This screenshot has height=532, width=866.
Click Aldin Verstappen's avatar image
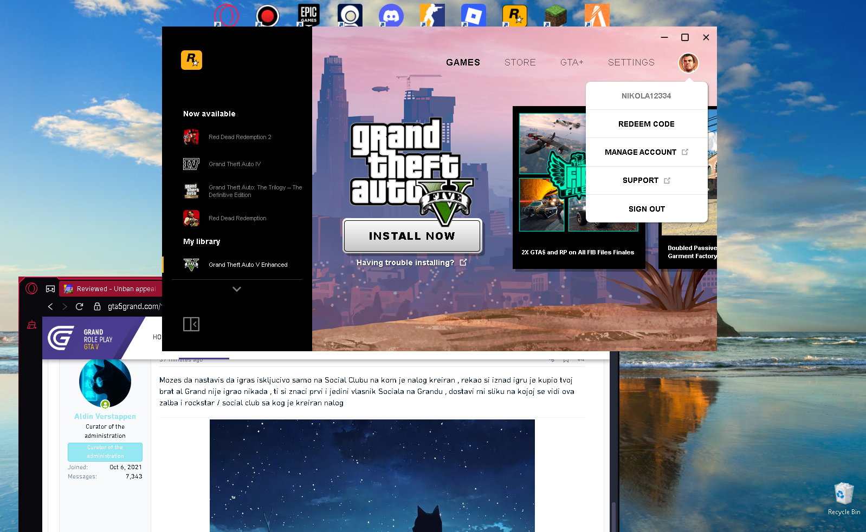(x=105, y=383)
